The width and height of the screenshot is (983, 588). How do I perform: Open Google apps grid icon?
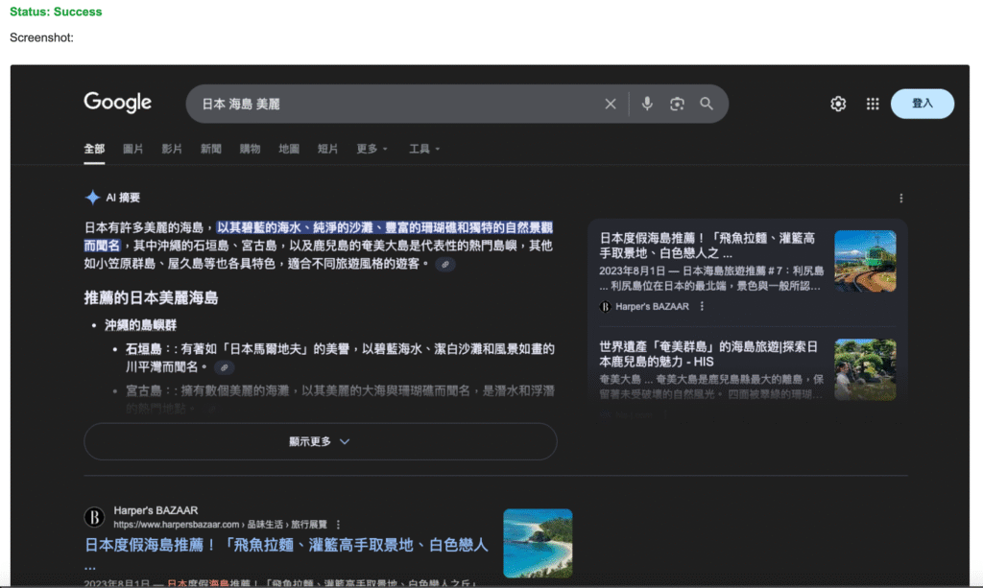tap(873, 104)
